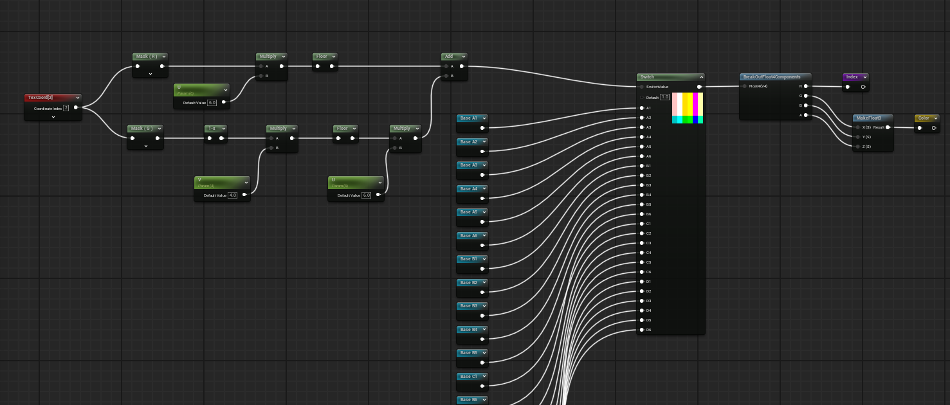
Task: Click the Color node input pin
Action: (920, 128)
